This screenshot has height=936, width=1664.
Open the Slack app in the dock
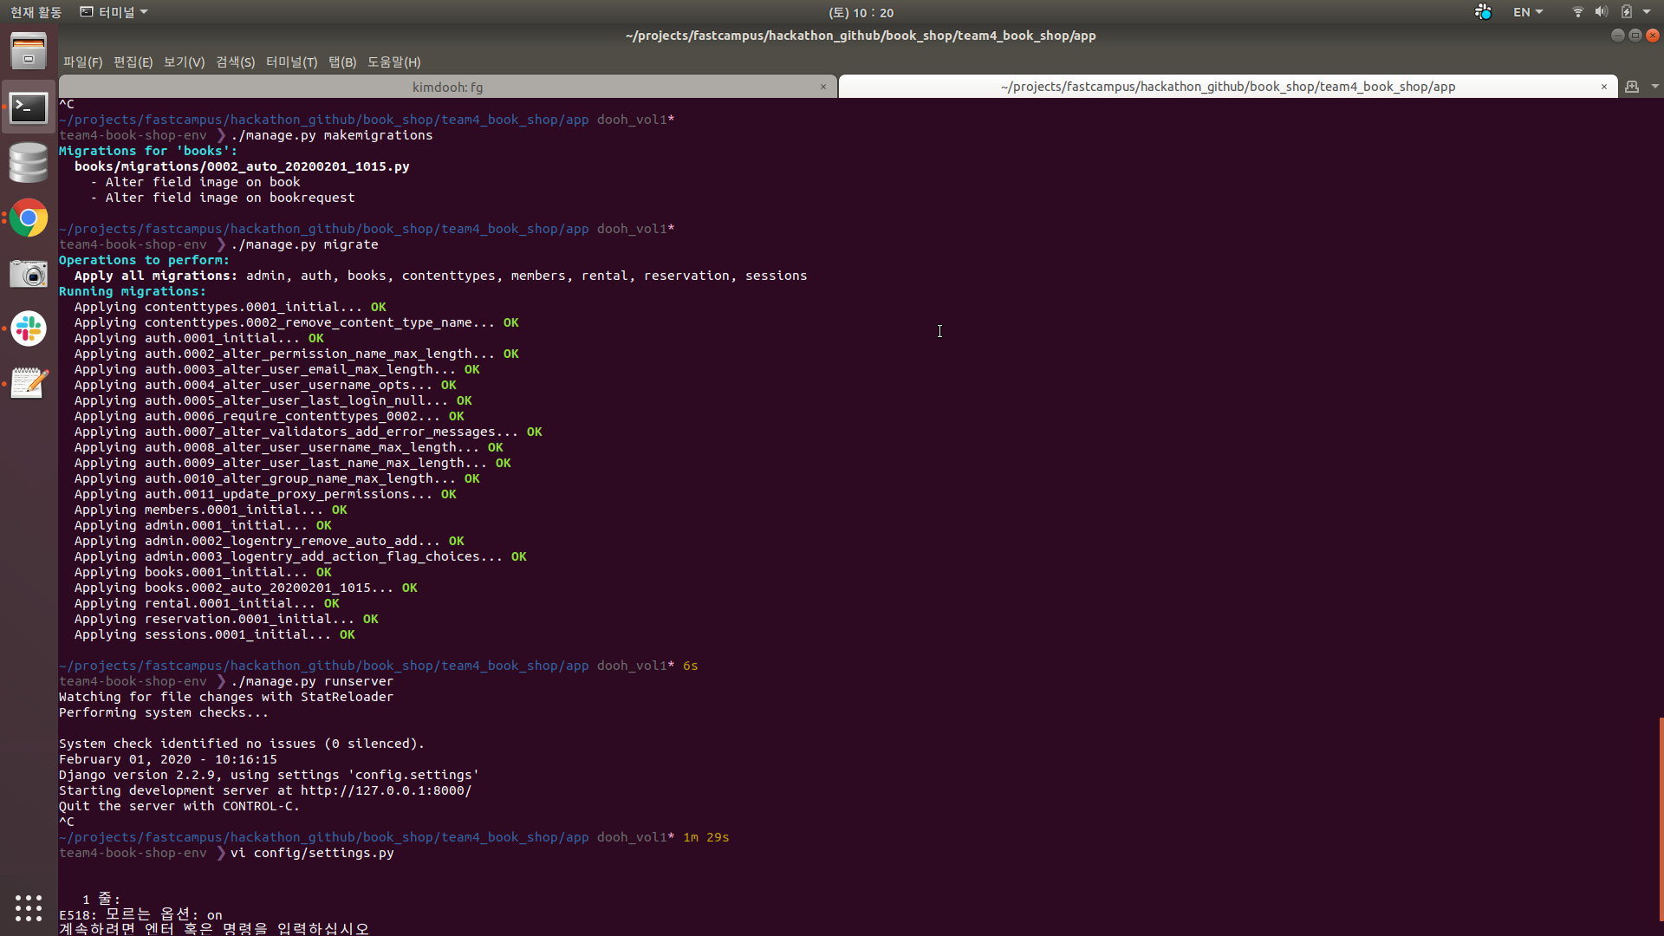coord(29,328)
